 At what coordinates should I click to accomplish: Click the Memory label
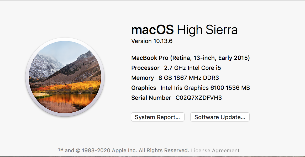click(143, 78)
